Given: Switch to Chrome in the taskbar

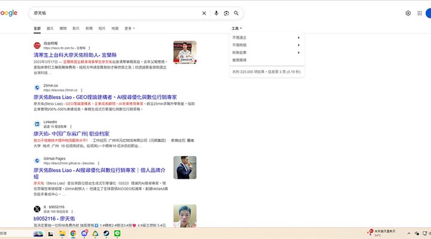Looking at the screenshot, I should tap(73, 234).
